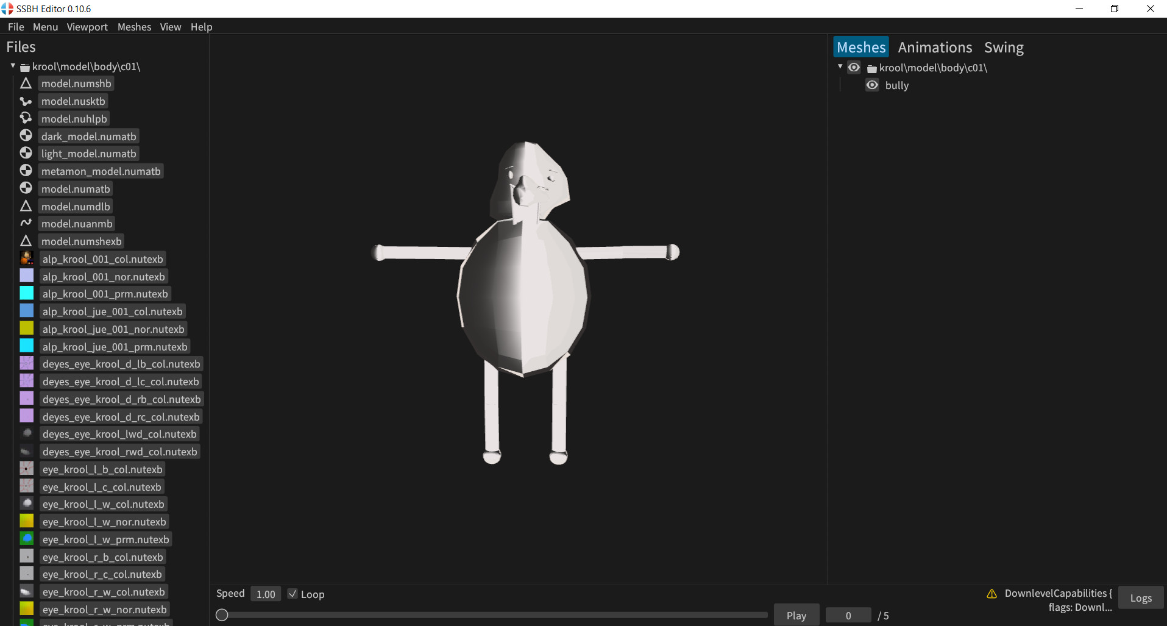Click yellow thumbnail for eye_krool_l_w_nor.nutexb
Image resolution: width=1167 pixels, height=626 pixels.
click(x=27, y=521)
